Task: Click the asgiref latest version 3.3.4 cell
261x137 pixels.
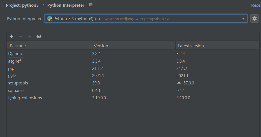Action: [x=181, y=61]
